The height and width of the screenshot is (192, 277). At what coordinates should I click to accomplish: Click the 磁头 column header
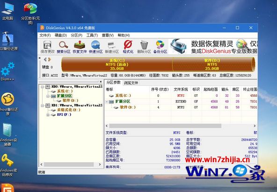point(225,89)
